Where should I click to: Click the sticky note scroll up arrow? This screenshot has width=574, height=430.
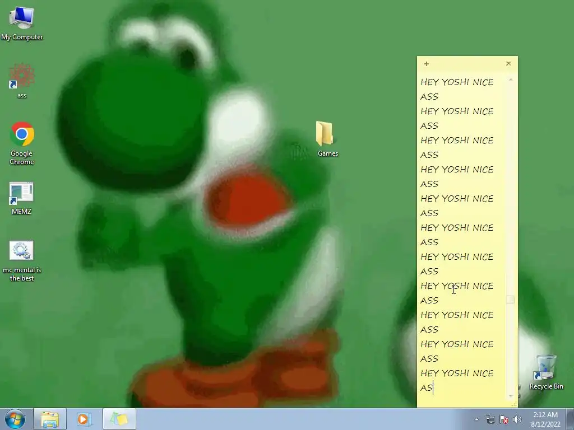[x=511, y=80]
